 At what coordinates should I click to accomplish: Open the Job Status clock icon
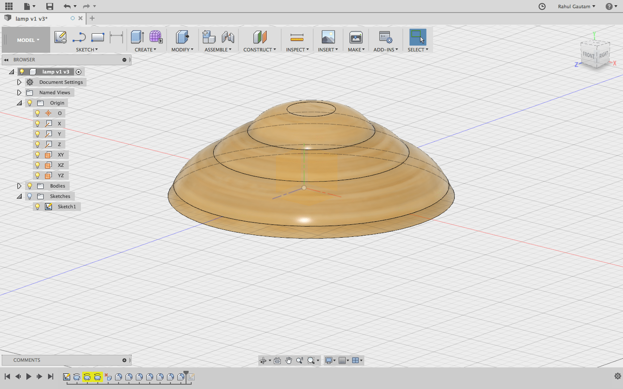pyautogui.click(x=542, y=6)
